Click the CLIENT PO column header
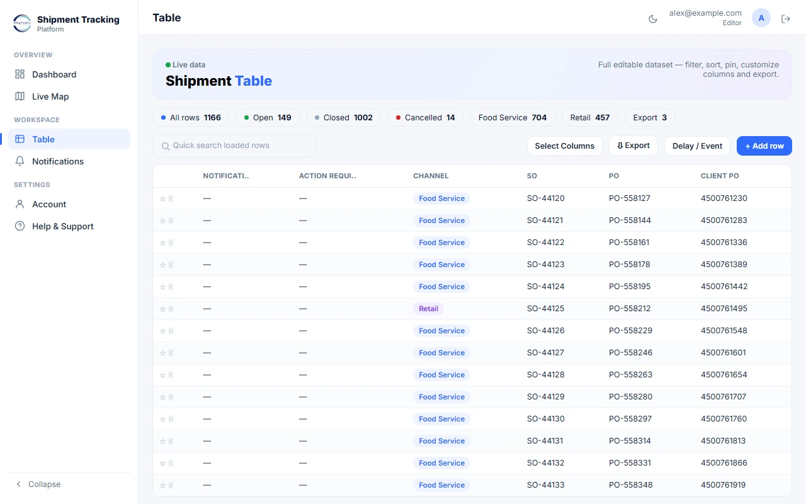The image size is (806, 504). tap(720, 176)
